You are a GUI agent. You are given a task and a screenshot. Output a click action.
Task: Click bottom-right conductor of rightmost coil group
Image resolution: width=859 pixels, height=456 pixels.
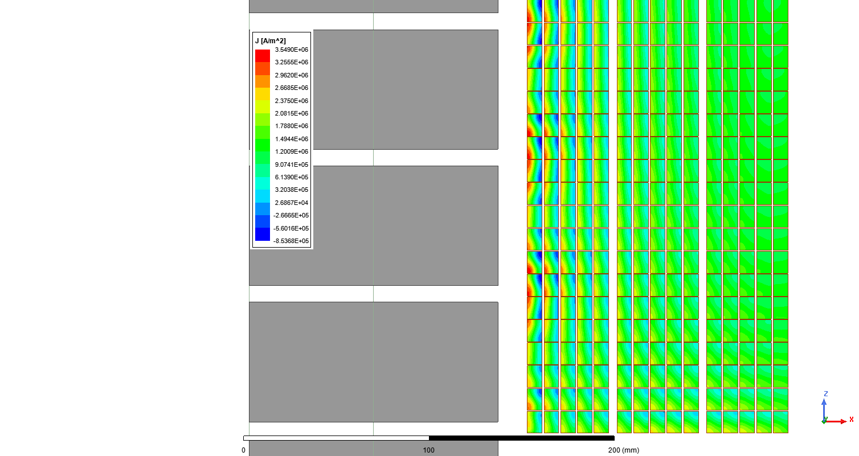(780, 422)
